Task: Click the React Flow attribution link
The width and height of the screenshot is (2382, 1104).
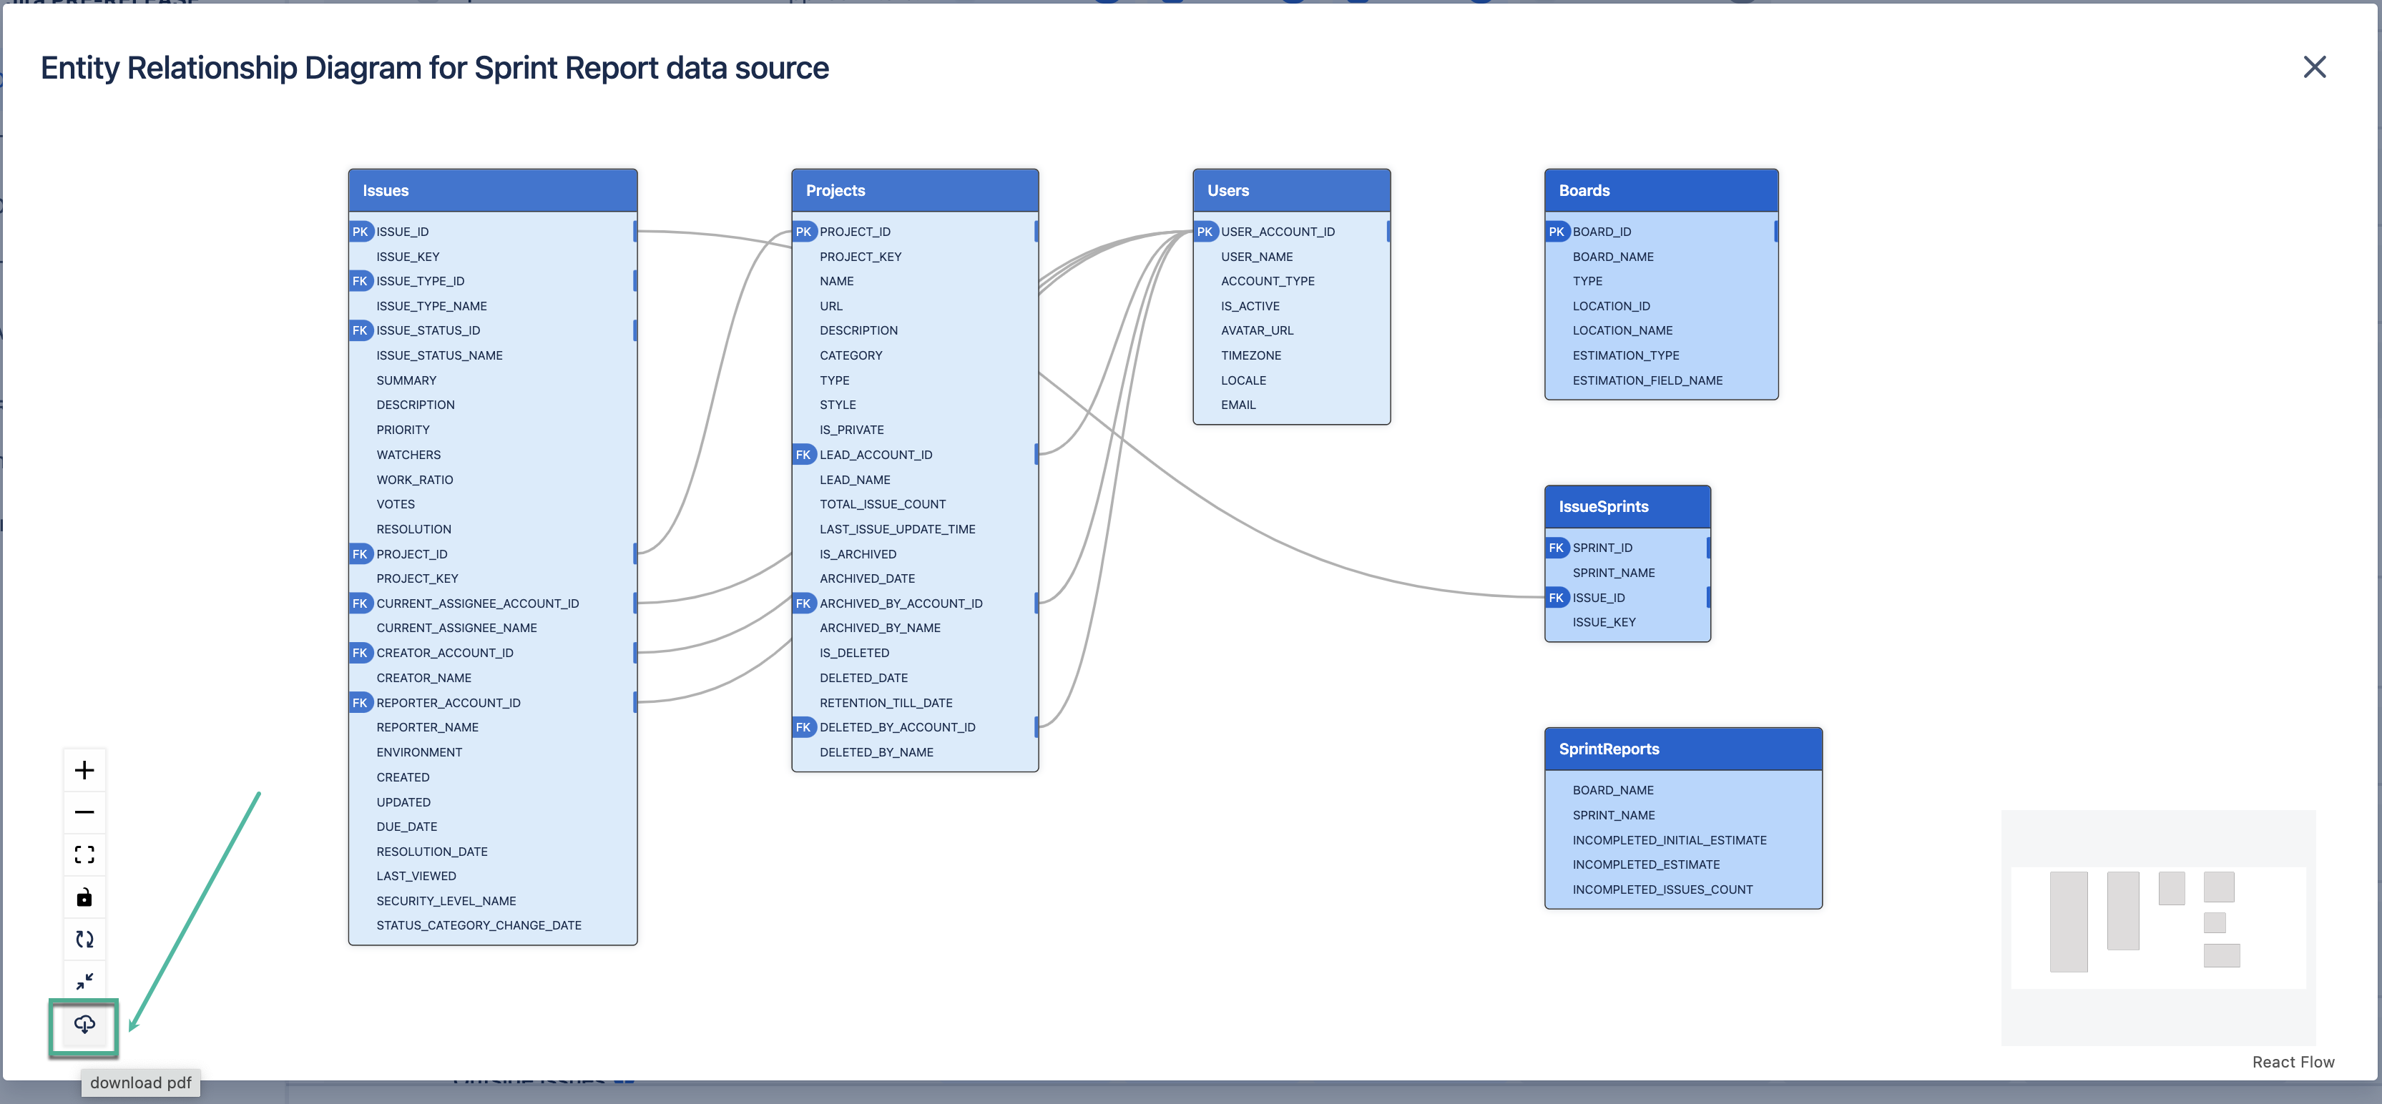Action: [x=2293, y=1062]
